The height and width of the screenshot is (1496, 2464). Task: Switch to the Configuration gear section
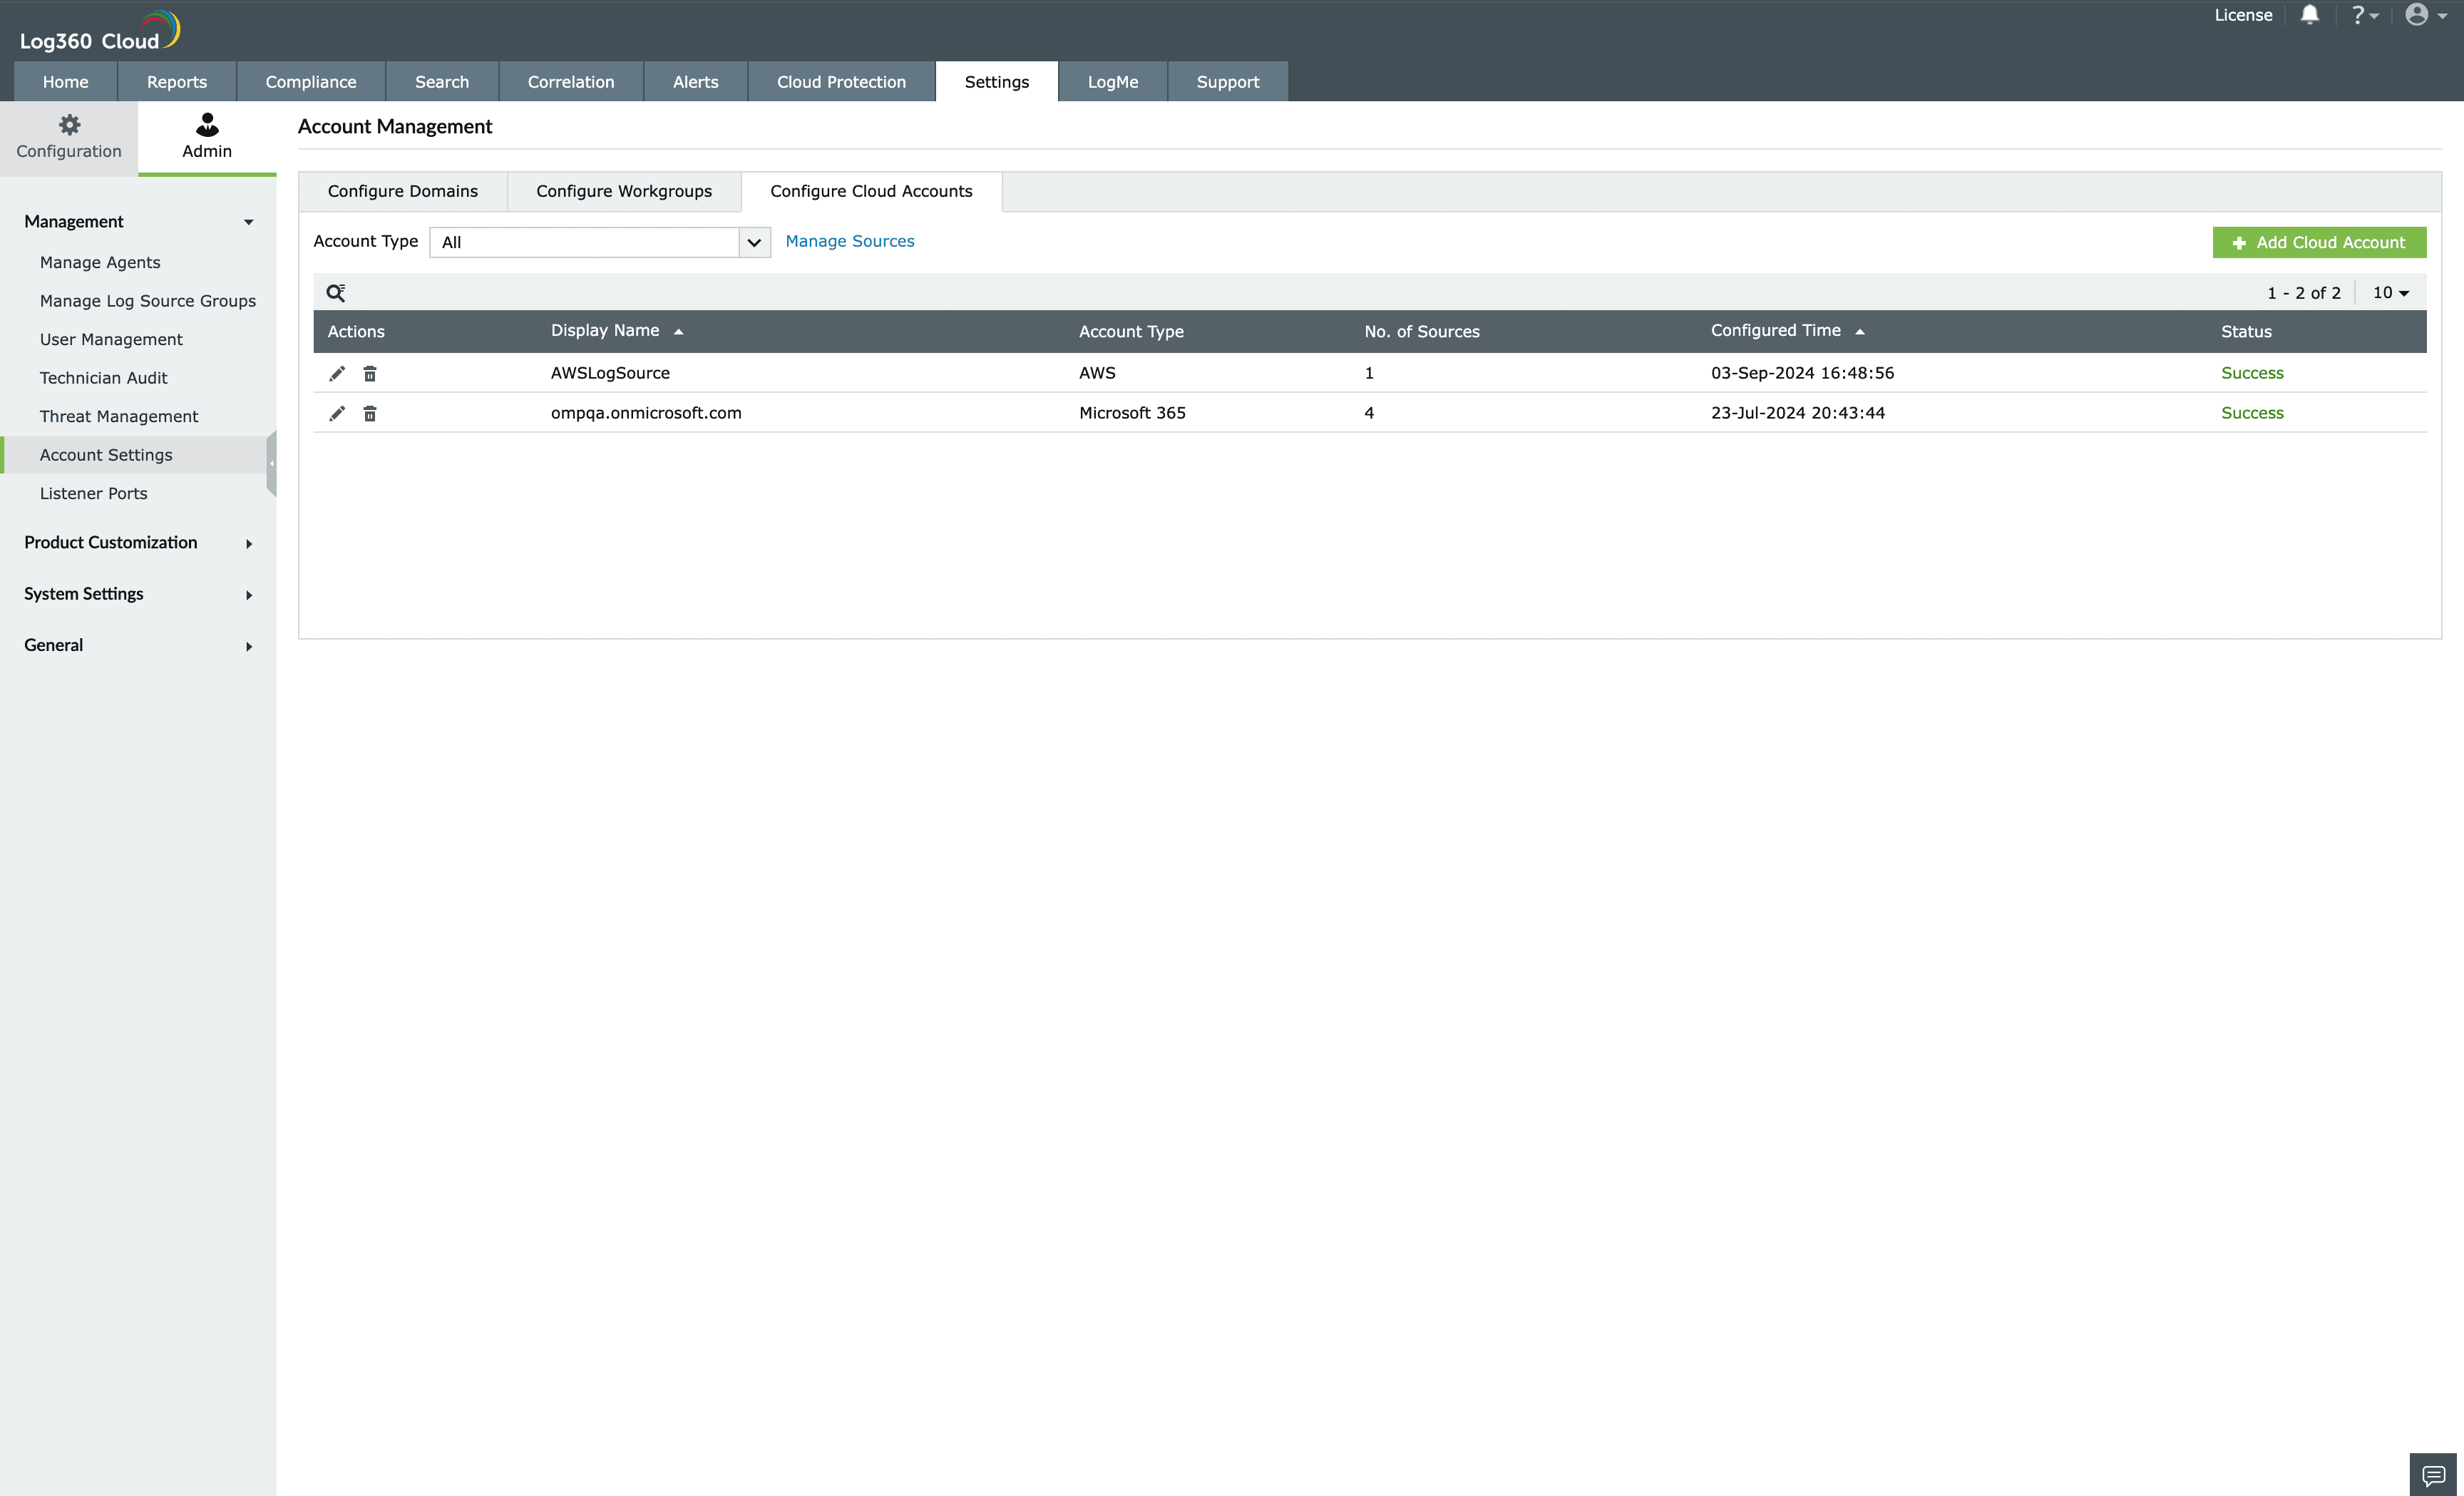[x=69, y=137]
